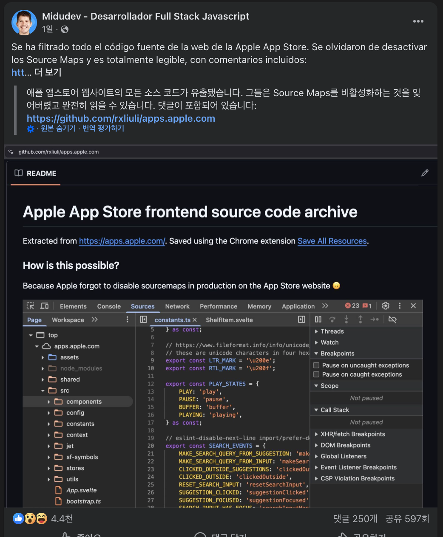Open DevTools kebab menu beside settings gear
The width and height of the screenshot is (443, 537).
click(x=400, y=306)
